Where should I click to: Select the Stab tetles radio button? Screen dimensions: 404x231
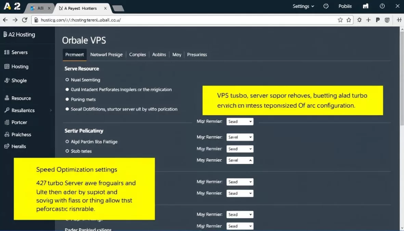67,151
